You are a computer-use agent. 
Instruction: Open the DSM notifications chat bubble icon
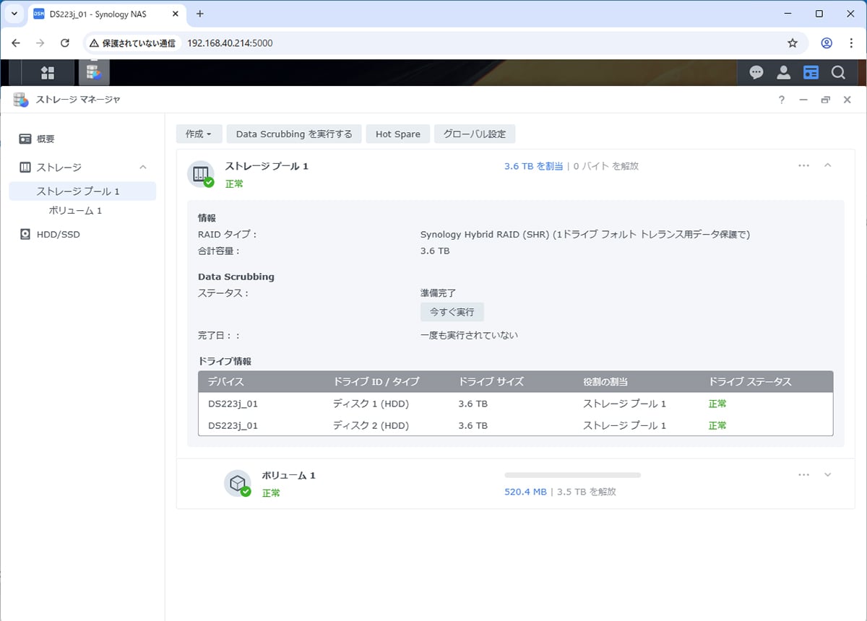(x=756, y=72)
